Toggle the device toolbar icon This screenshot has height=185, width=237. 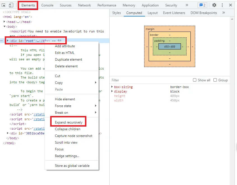[11, 5]
